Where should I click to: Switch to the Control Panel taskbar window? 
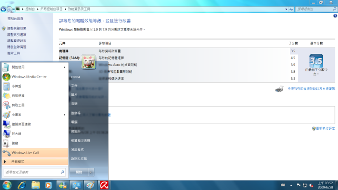click(x=77, y=185)
